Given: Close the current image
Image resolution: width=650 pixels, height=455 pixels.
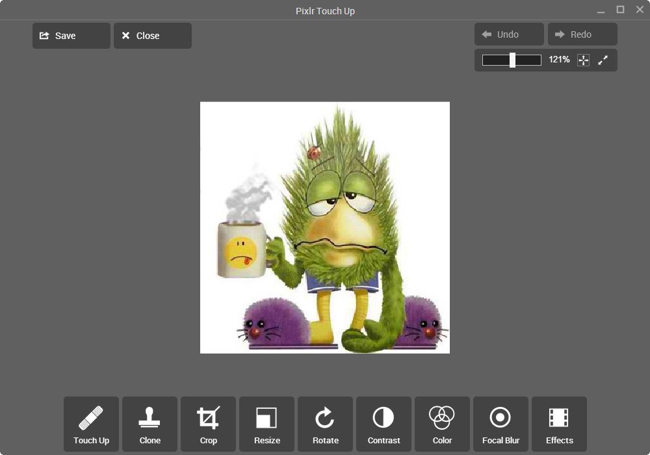Looking at the screenshot, I should 152,36.
